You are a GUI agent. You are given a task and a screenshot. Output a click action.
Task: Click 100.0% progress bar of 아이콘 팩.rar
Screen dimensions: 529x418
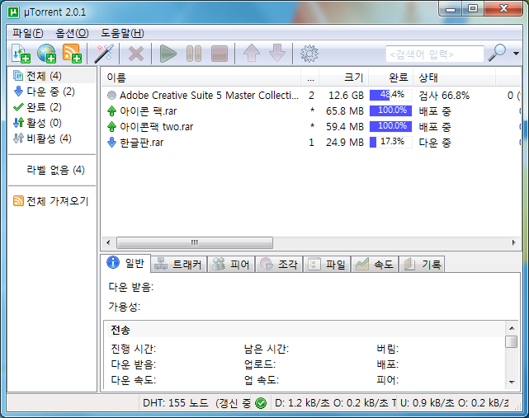(390, 111)
